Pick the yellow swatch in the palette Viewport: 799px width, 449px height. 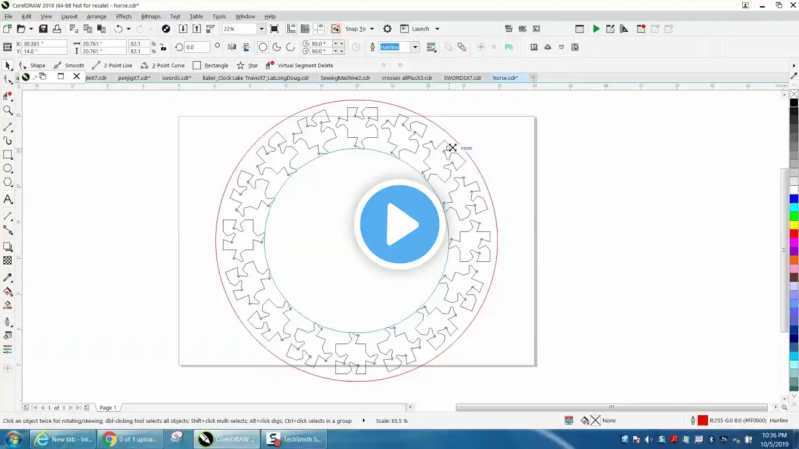[794, 224]
